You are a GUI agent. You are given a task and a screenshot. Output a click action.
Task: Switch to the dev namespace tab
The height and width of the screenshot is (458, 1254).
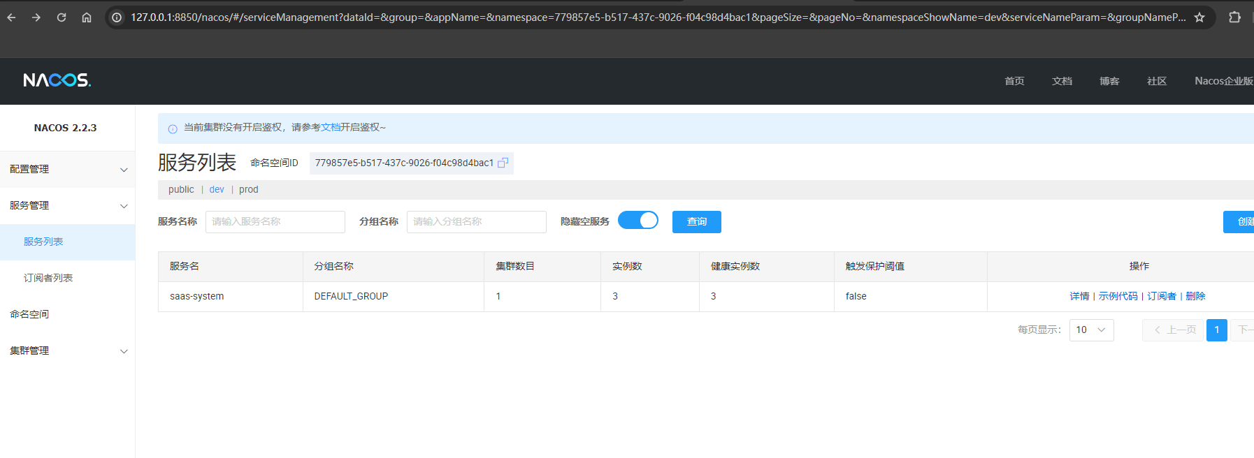[217, 189]
